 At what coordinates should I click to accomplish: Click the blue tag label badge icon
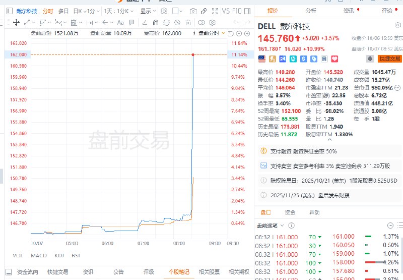(x=314, y=59)
